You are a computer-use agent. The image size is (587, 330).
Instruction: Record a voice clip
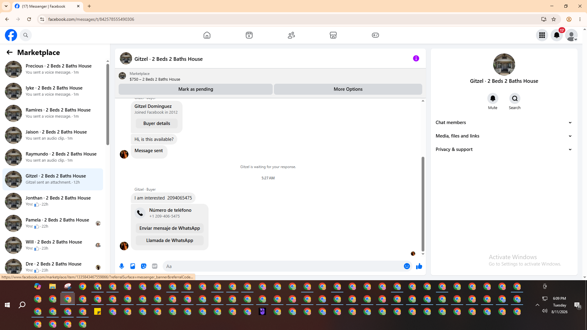pyautogui.click(x=122, y=266)
